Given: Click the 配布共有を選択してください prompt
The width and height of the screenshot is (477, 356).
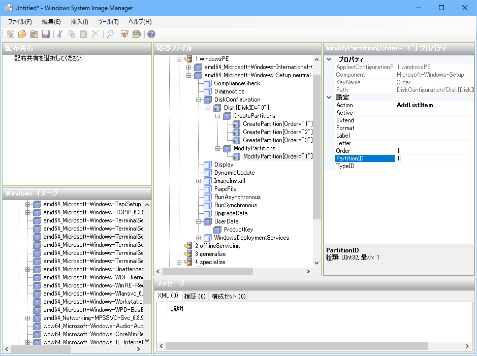Looking at the screenshot, I should coord(48,58).
